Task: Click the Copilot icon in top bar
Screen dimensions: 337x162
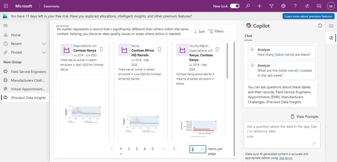Action: tap(307, 6)
